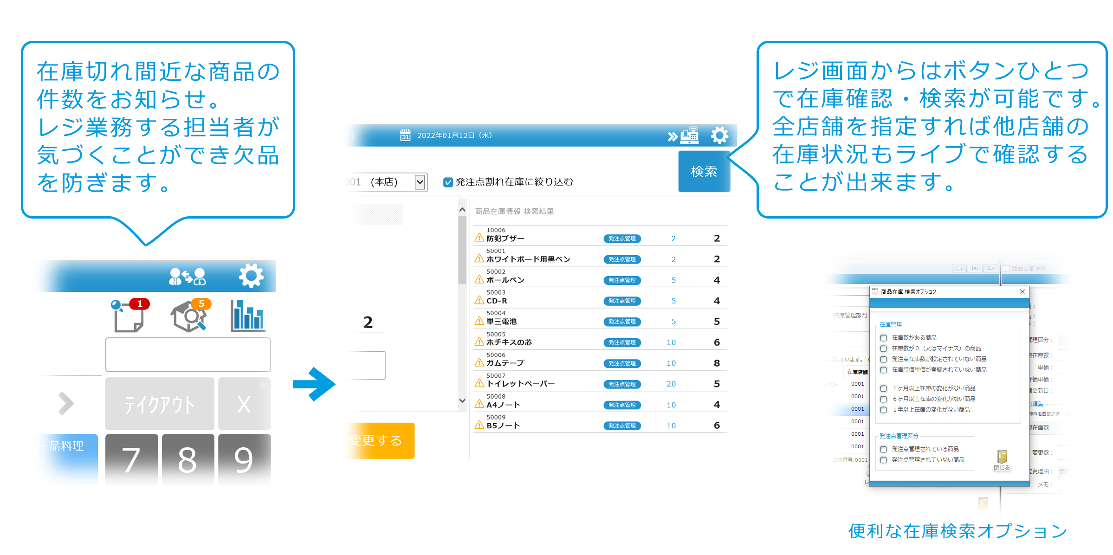Check 在庫数が0（又はマイナス）の商品 option
Image resolution: width=1113 pixels, height=555 pixels.
(x=883, y=348)
